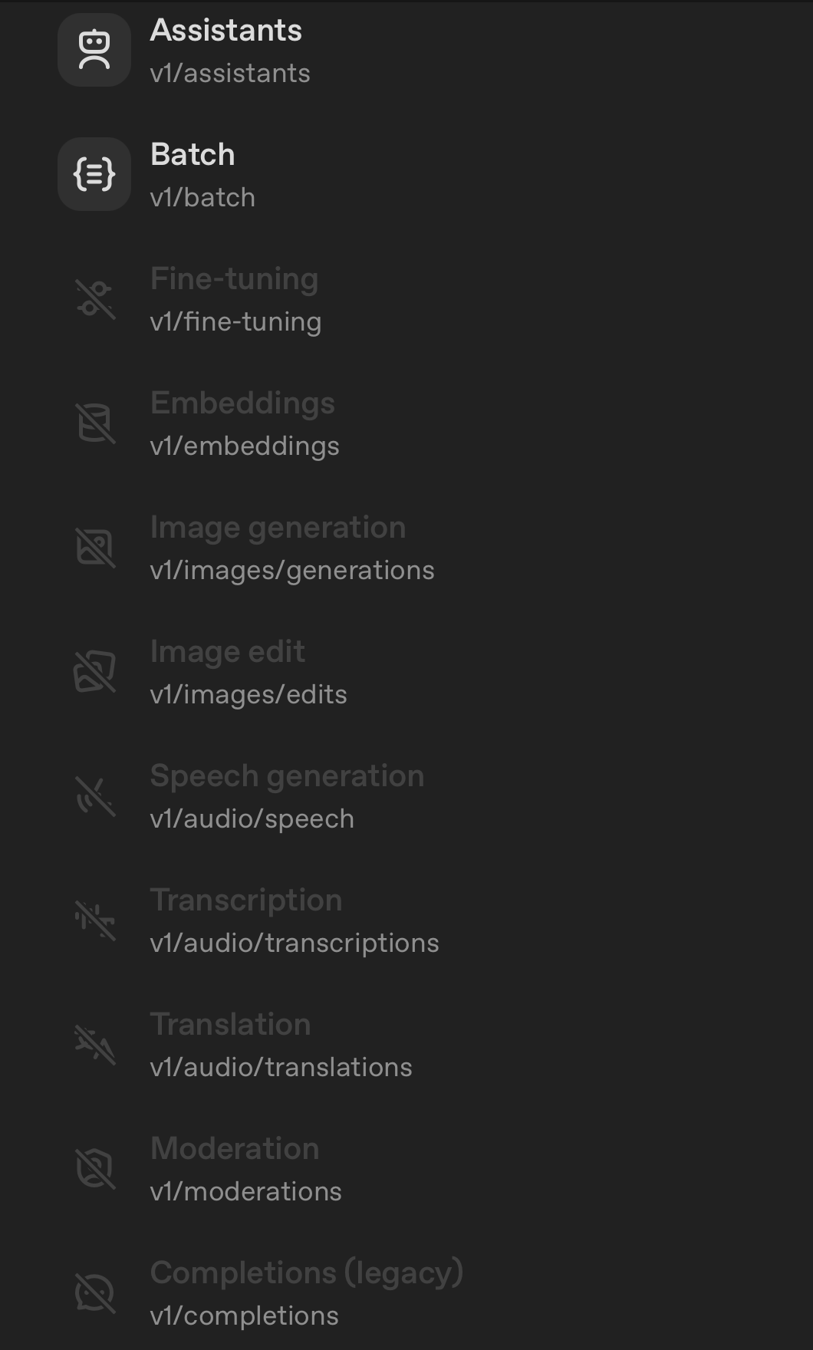Select the Embeddings title
813x1350 pixels.
242,403
